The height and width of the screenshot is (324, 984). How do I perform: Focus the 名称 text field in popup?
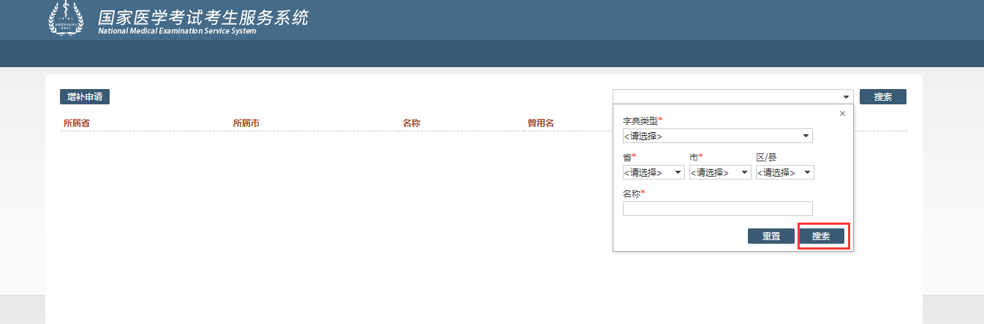717,209
